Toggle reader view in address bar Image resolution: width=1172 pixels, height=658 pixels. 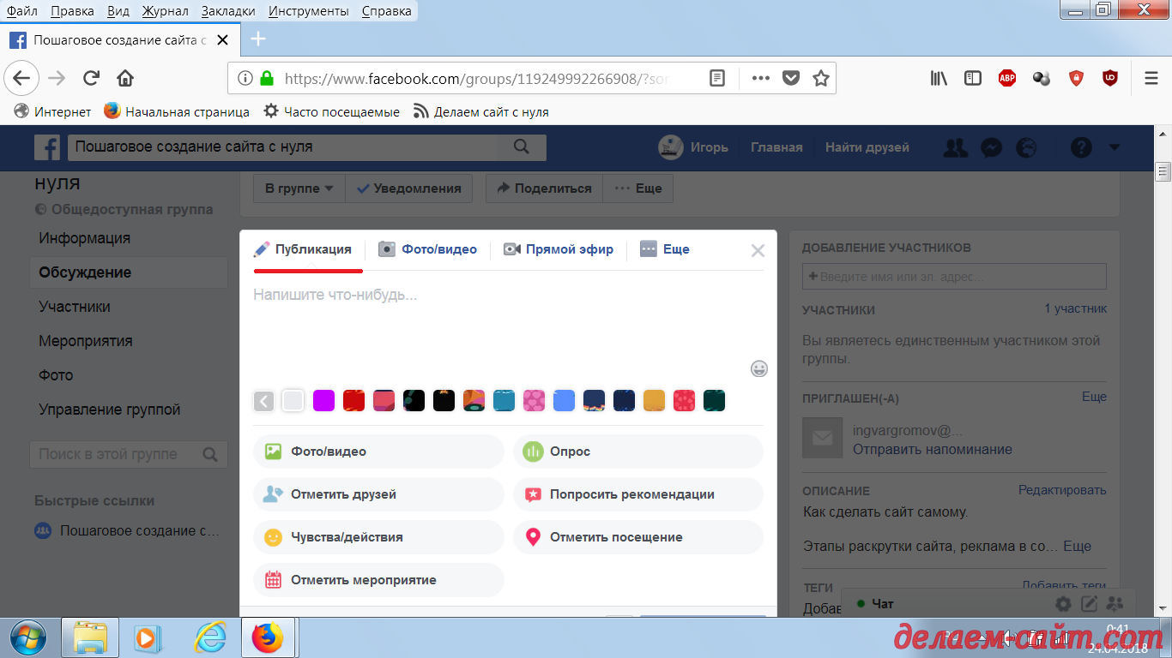point(717,78)
